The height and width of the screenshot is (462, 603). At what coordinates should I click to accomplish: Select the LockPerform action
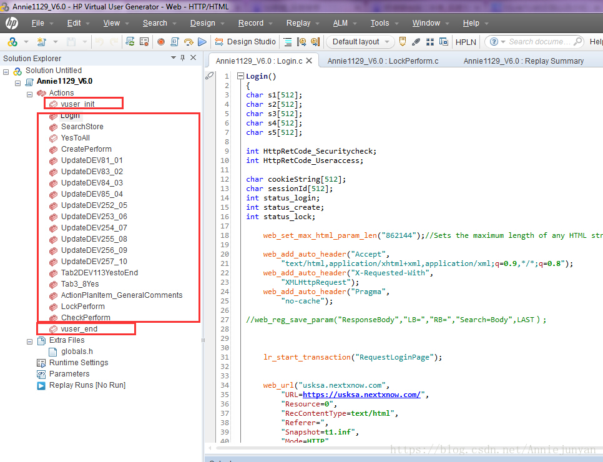click(x=82, y=306)
